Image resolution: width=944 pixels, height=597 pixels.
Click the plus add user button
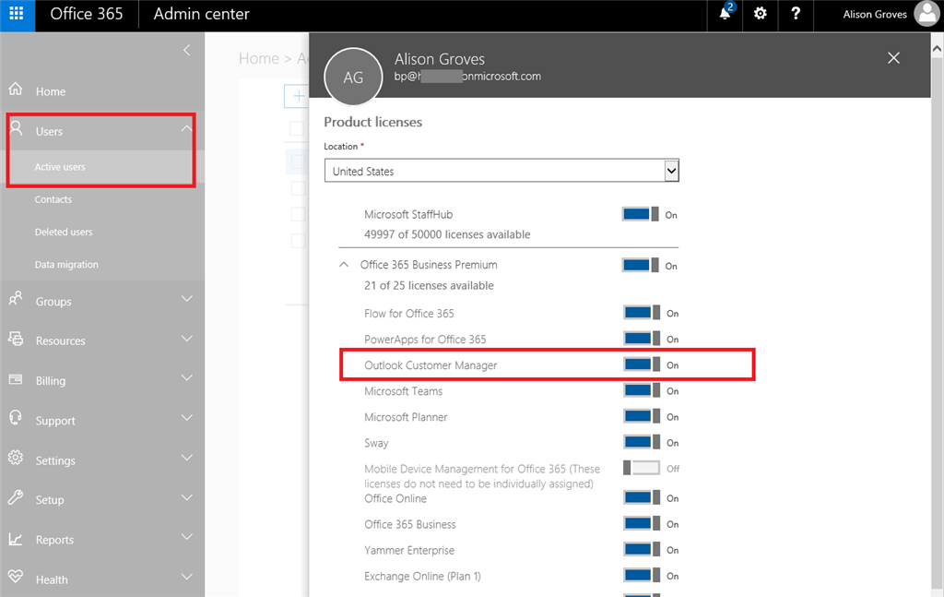298,96
